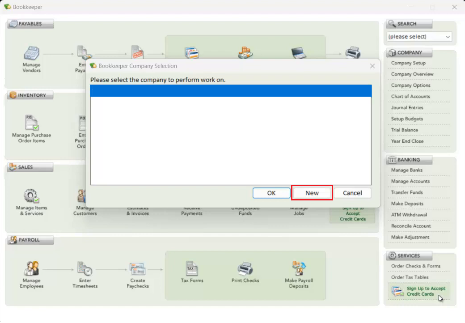Viewport: 465px width, 323px height.
Task: Click the Paid bill icon in Payables
Action: click(138, 52)
